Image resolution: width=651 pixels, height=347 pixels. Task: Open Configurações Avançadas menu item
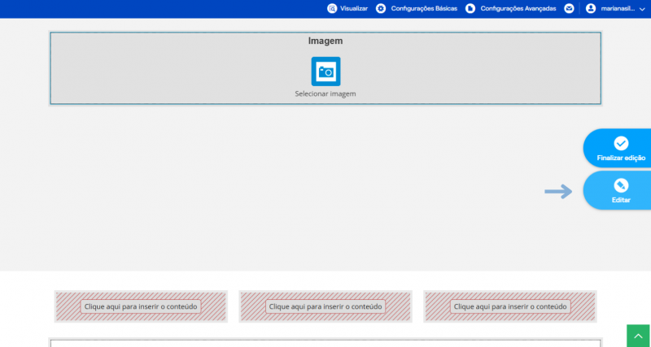518,8
